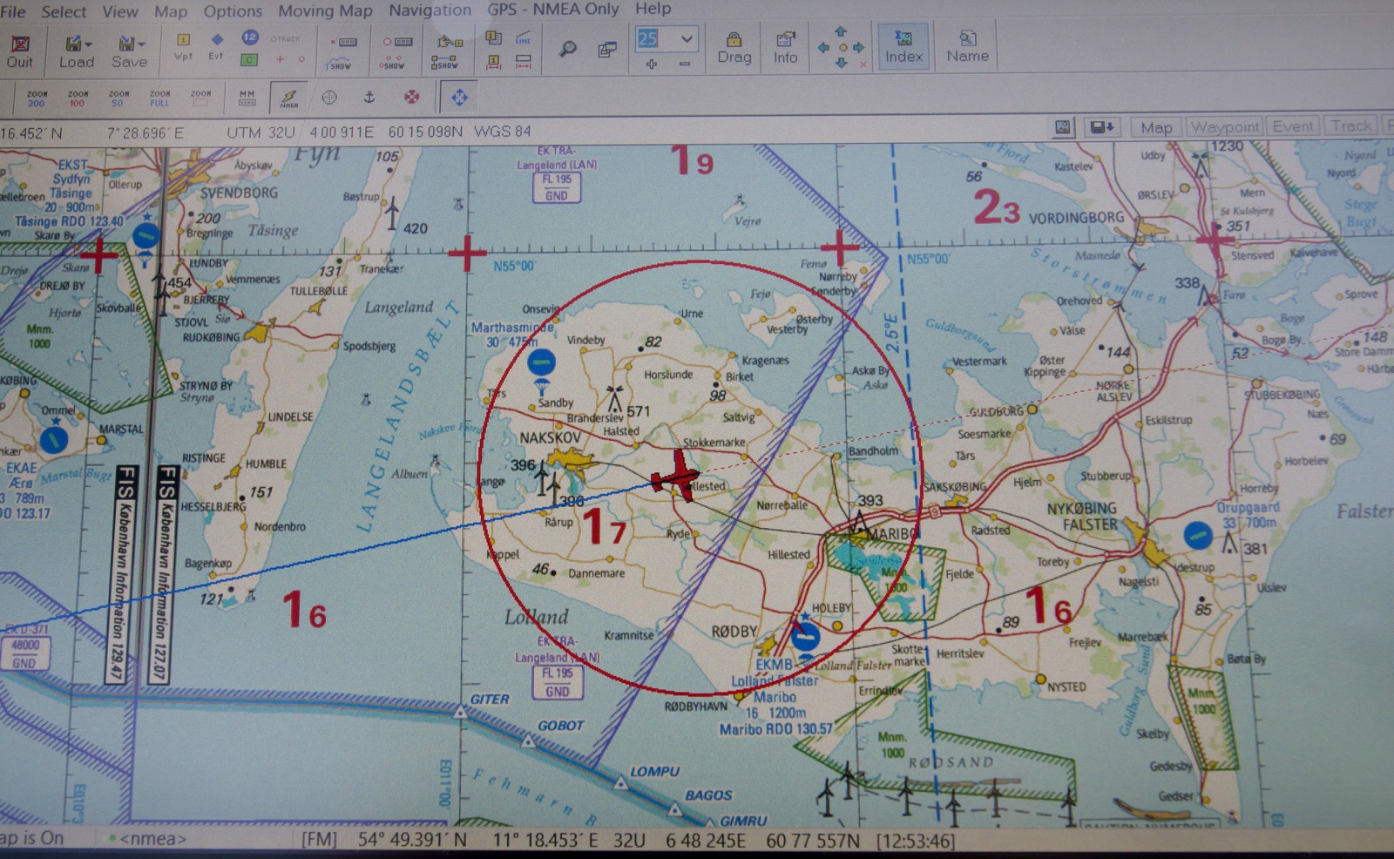The width and height of the screenshot is (1394, 859).
Task: Open the Moving Map menu
Action: (325, 10)
